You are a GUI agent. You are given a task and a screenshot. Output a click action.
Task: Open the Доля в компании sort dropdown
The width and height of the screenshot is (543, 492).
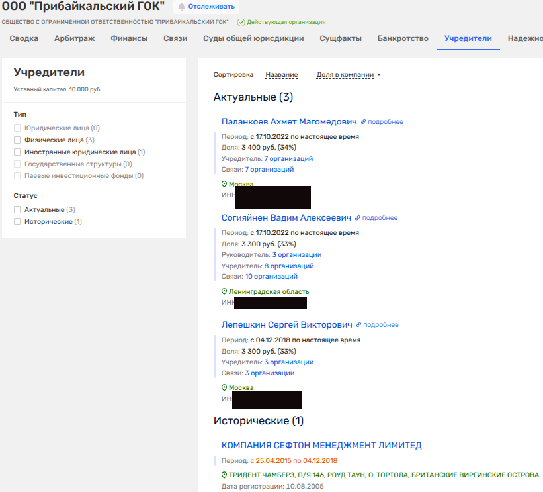[349, 75]
